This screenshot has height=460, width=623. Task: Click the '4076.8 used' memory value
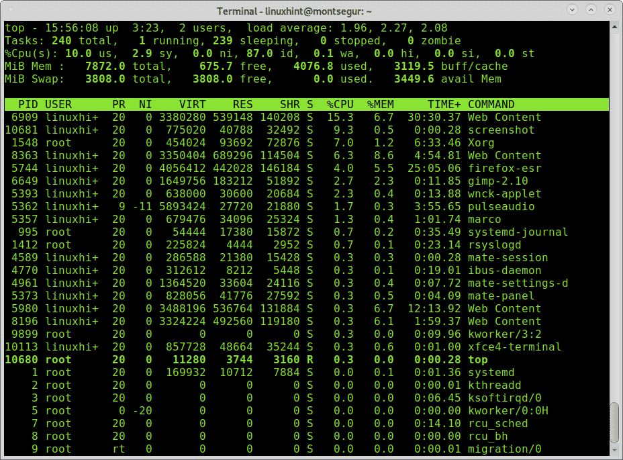(330, 66)
